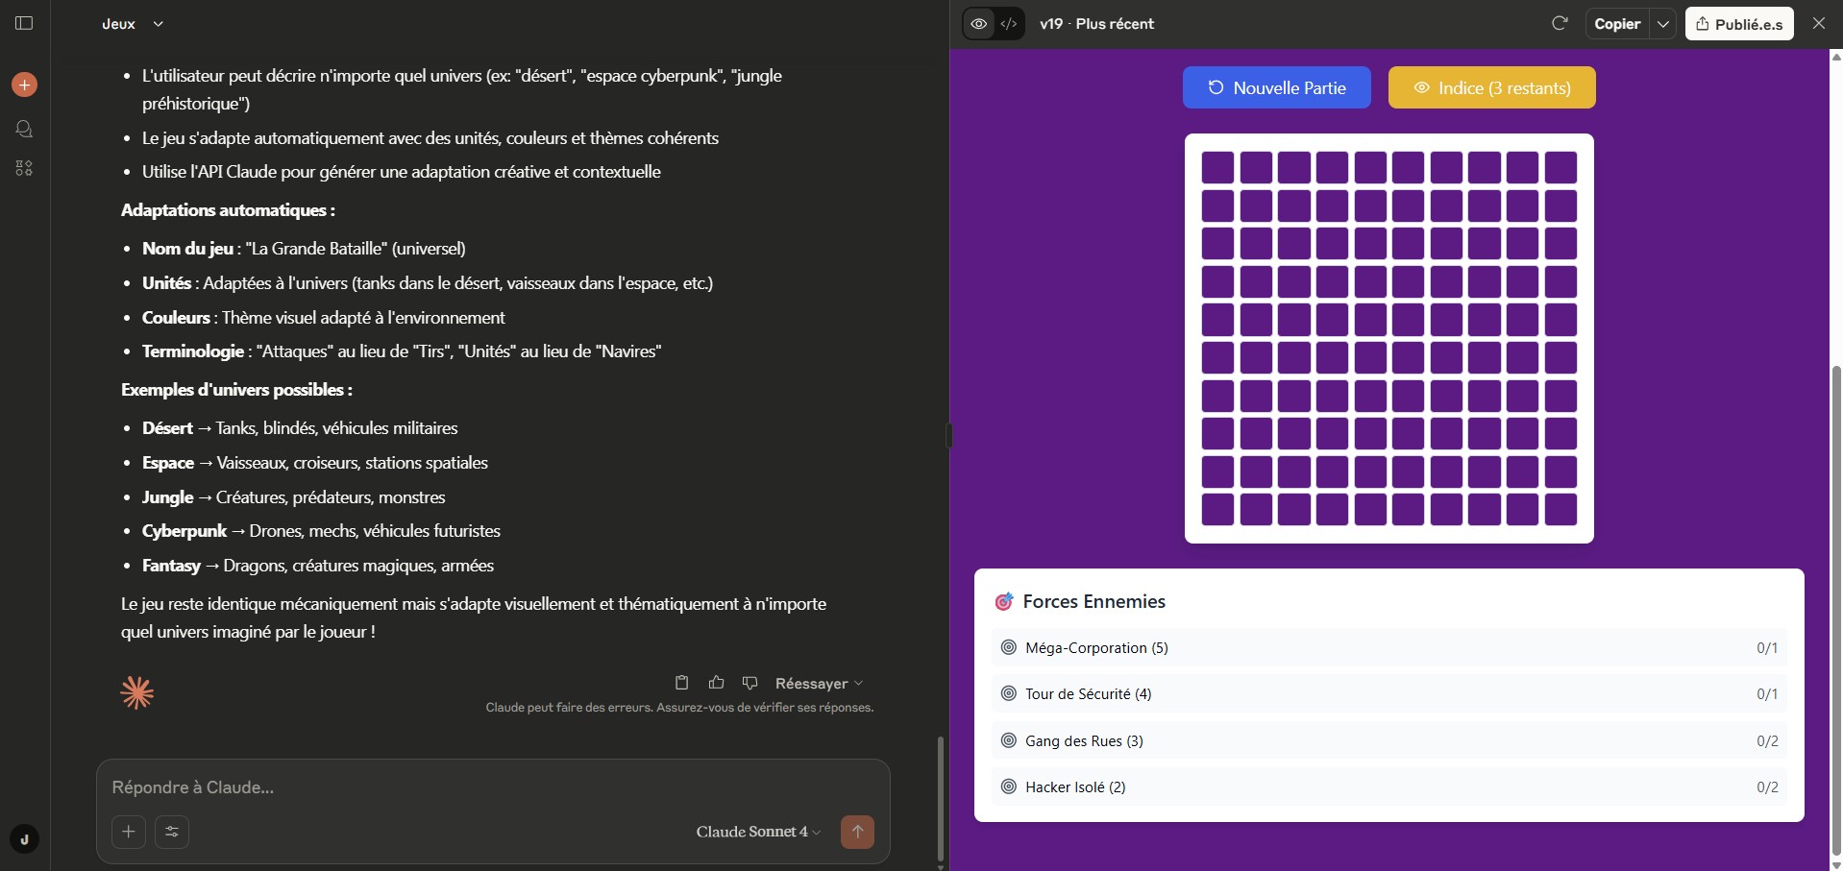Toggle the left sidebar panel icon
This screenshot has width=1843, height=871.
24,23
